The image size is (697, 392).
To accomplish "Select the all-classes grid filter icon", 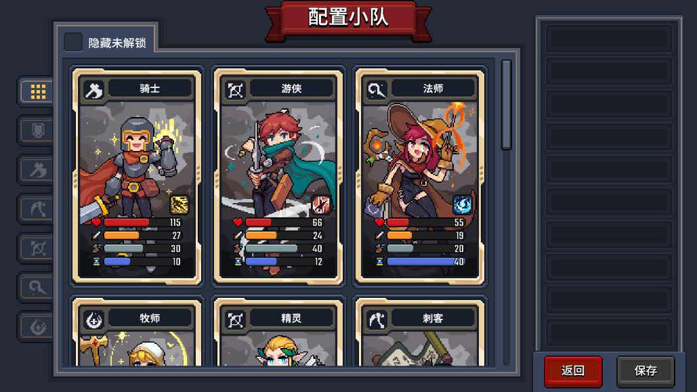I will tap(38, 91).
